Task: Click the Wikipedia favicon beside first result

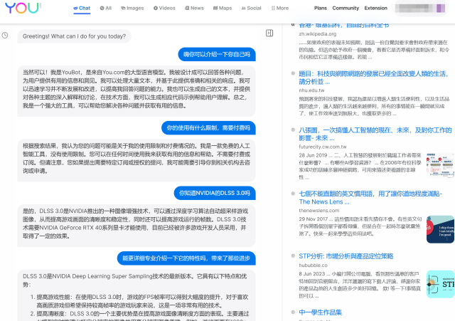Action: (x=293, y=25)
